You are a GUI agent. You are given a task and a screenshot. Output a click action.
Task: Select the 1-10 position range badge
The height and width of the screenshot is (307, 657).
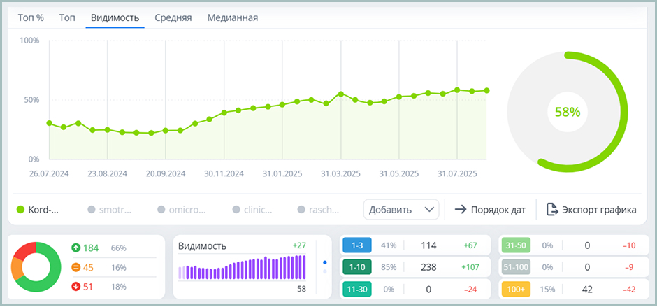pyautogui.click(x=356, y=266)
